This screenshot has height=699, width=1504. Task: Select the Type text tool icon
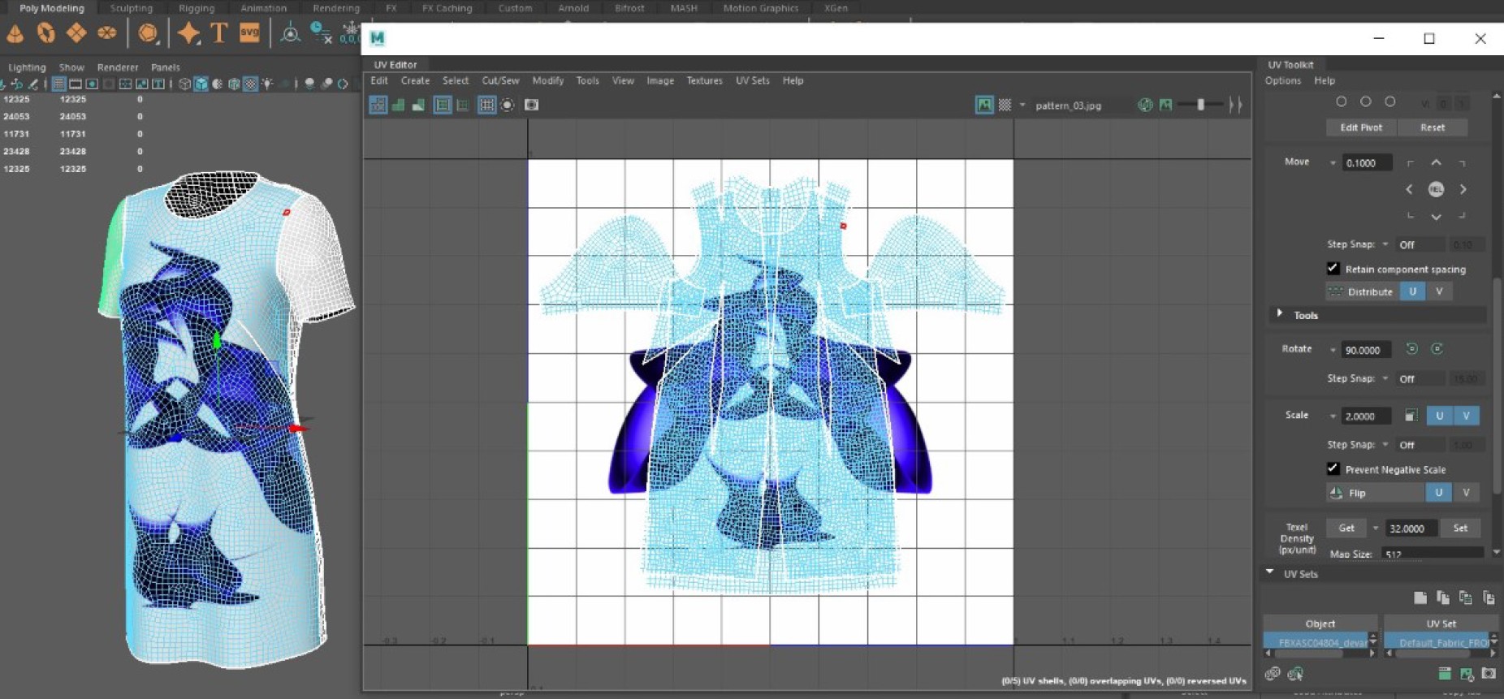(218, 33)
